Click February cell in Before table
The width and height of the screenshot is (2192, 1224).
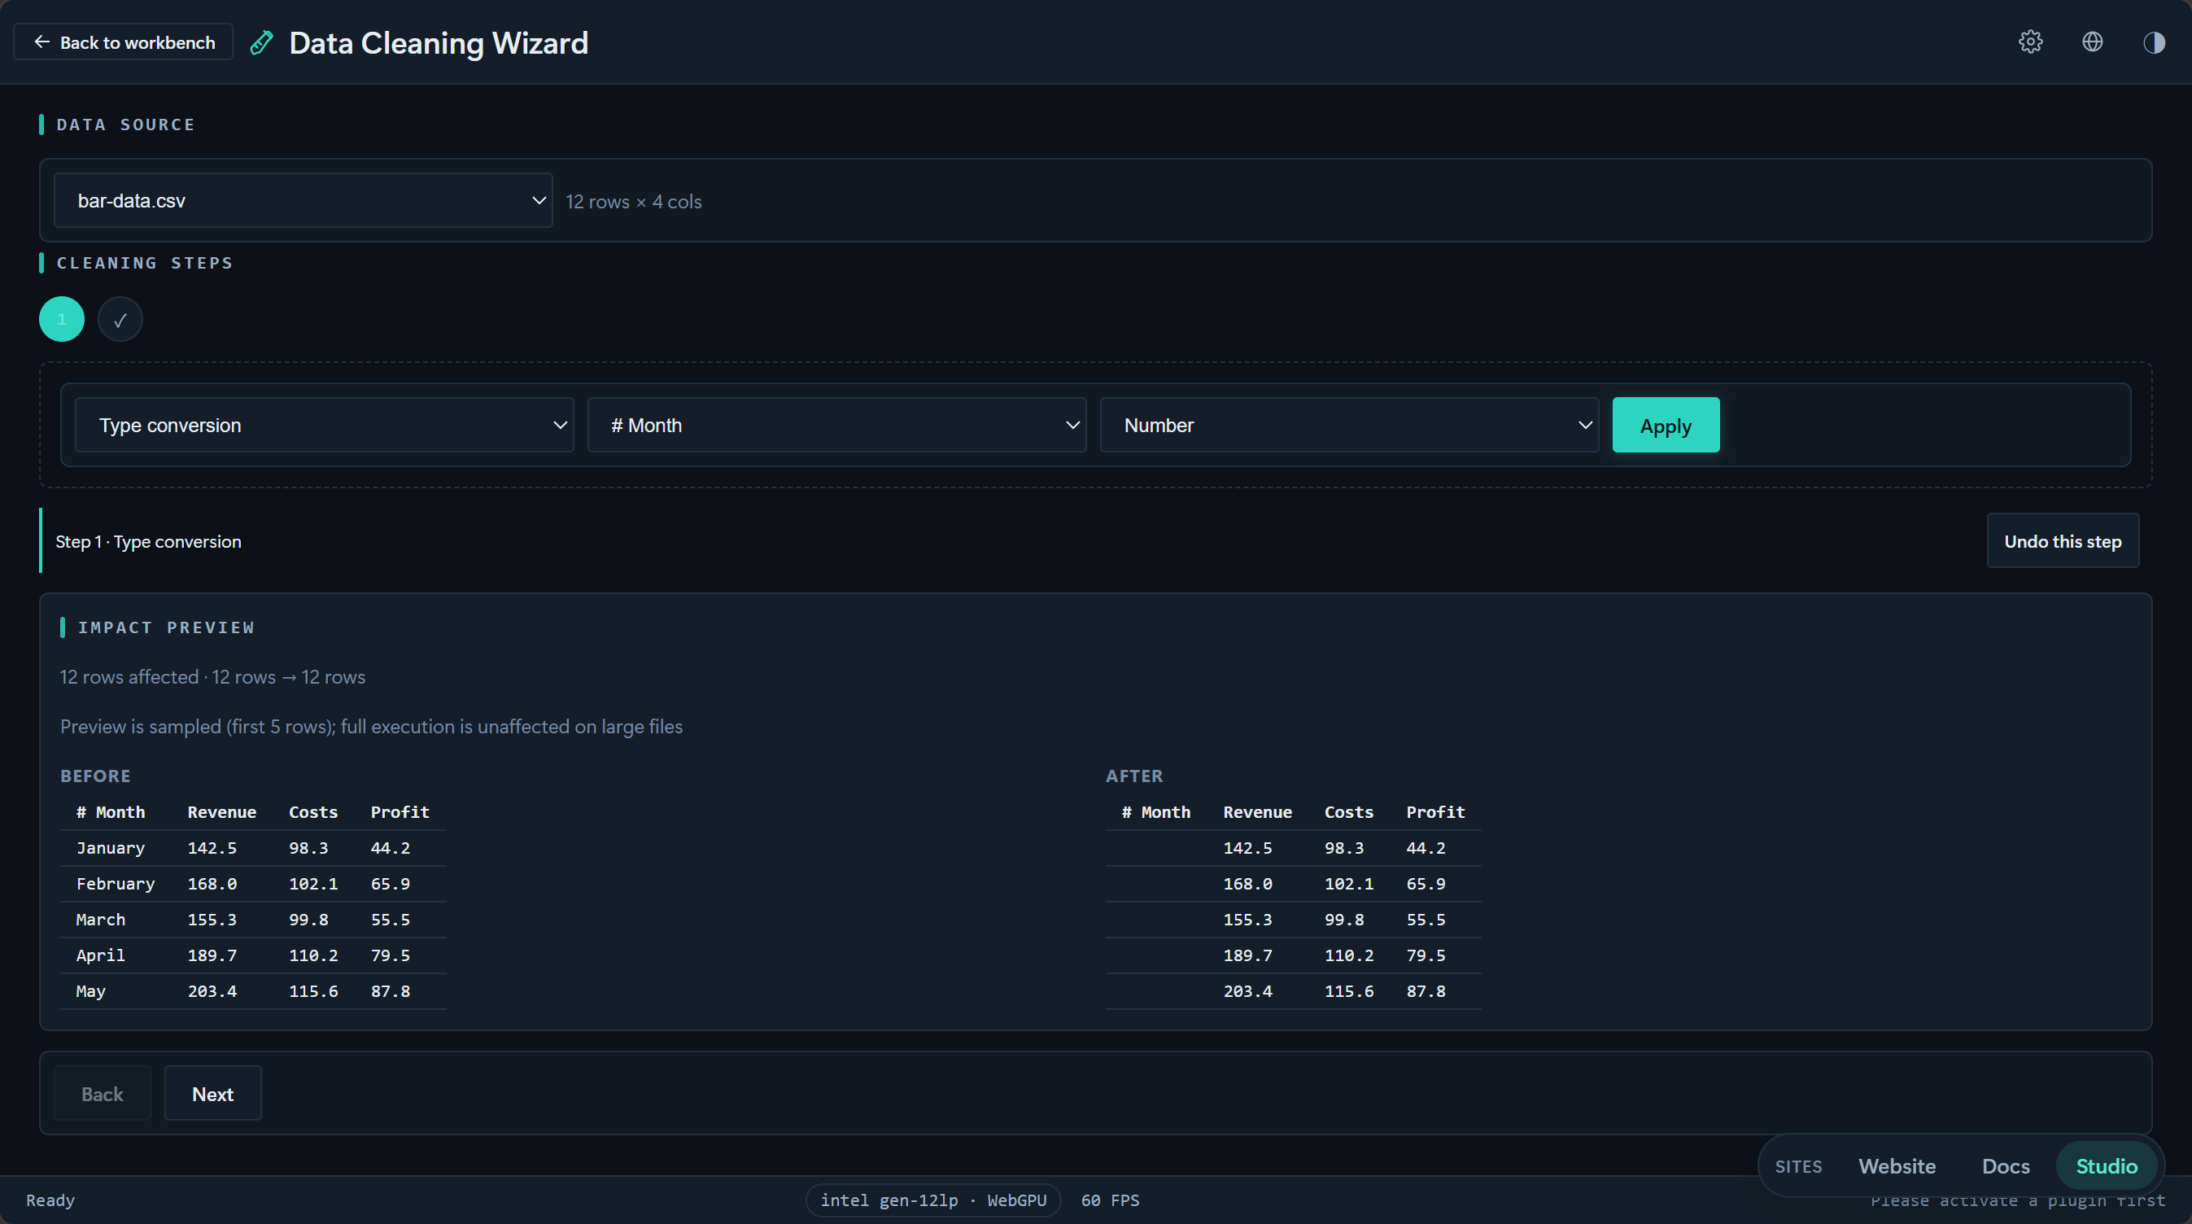116,884
